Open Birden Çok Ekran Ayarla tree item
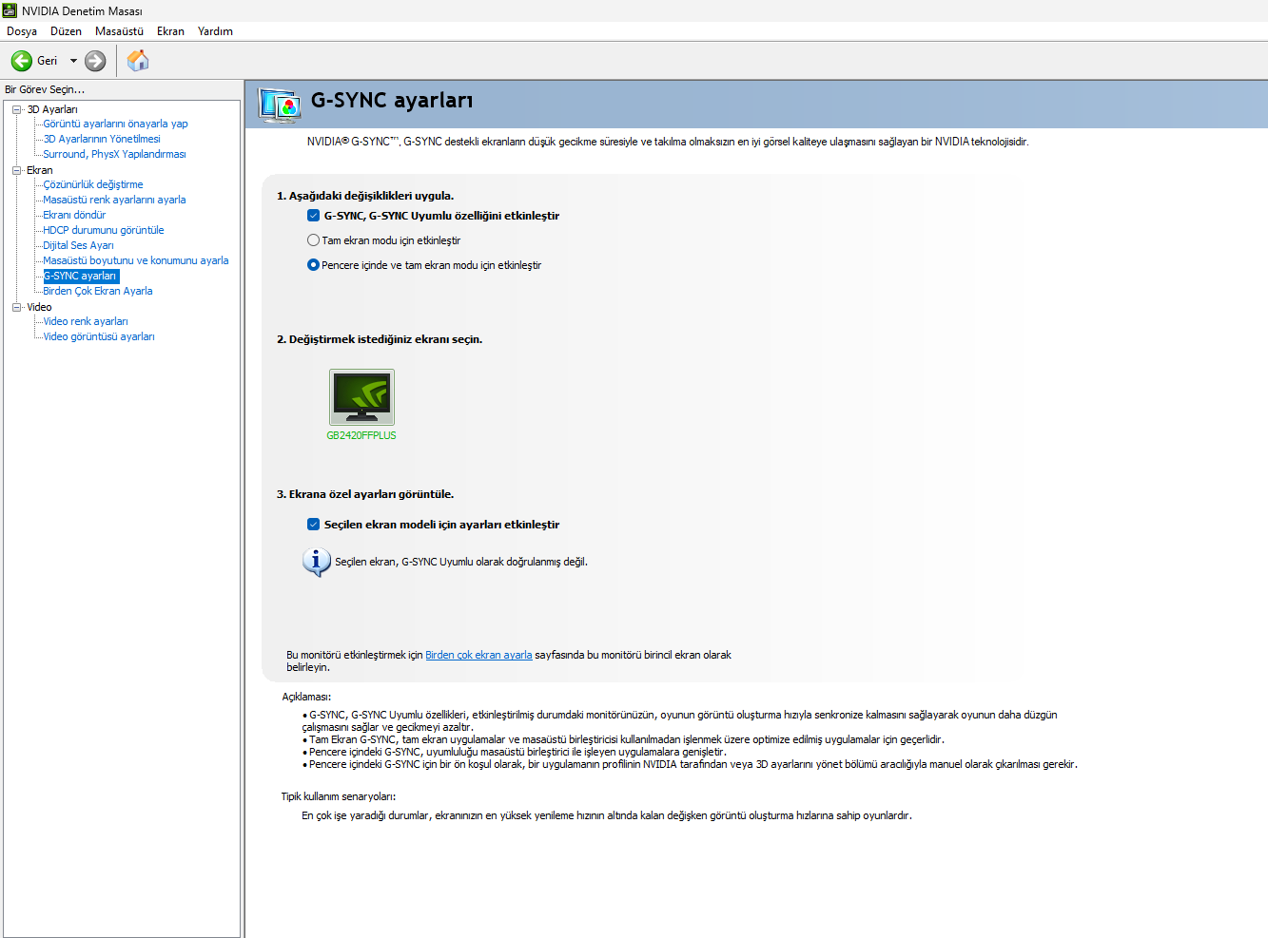The height and width of the screenshot is (938, 1268). [98, 291]
